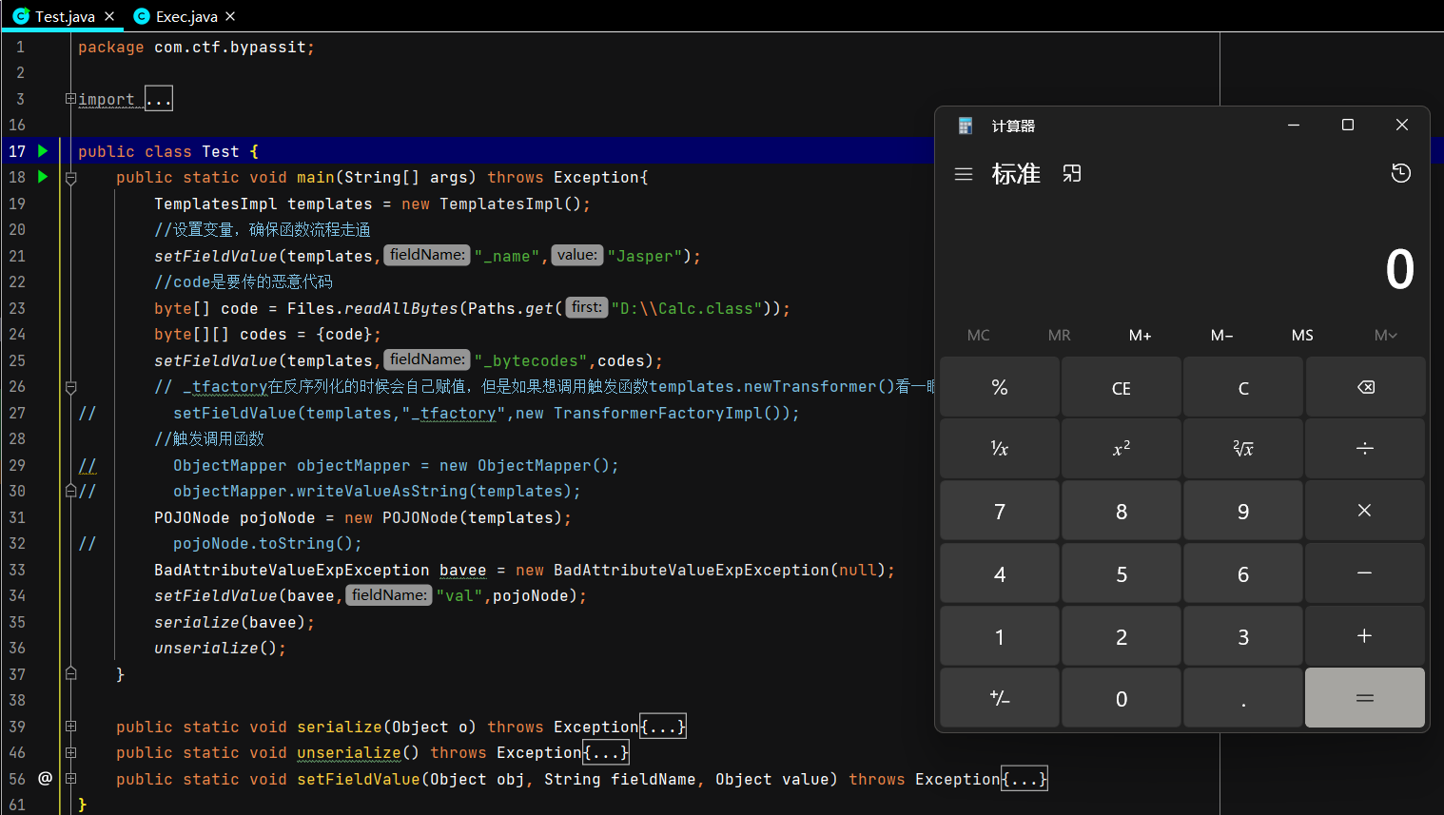1444x815 pixels.
Task: Click the reciprocal 1/x key
Action: [1000, 449]
